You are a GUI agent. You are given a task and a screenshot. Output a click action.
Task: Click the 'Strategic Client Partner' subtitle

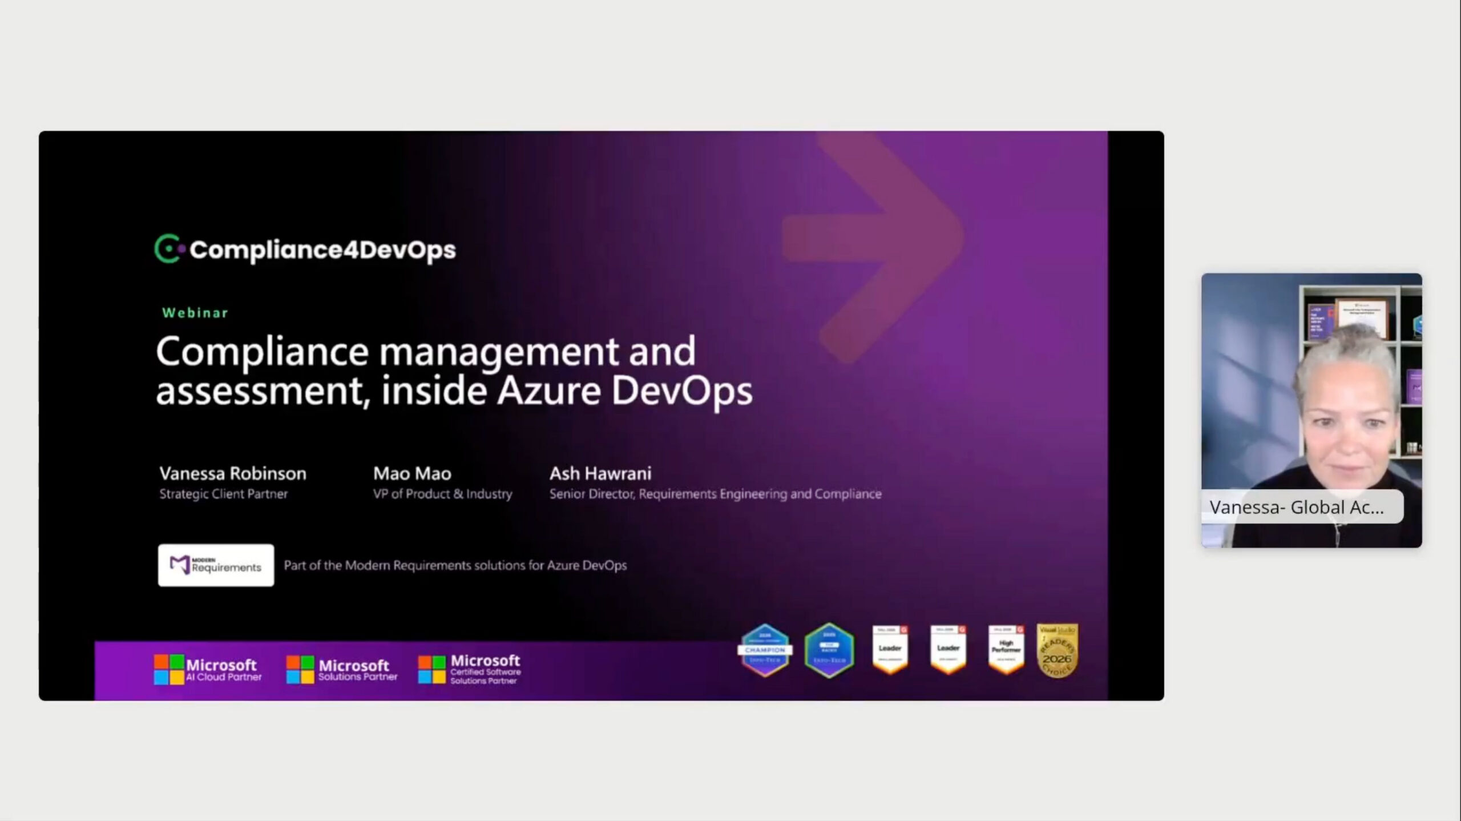coord(224,494)
